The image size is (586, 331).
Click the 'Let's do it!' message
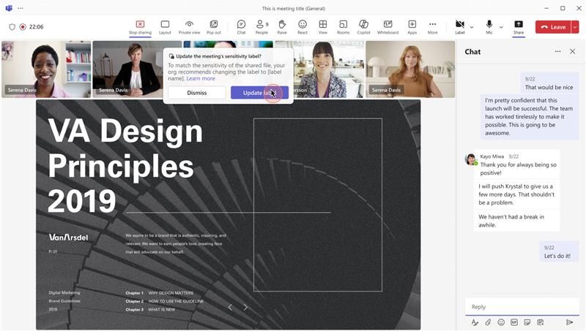[x=557, y=252]
